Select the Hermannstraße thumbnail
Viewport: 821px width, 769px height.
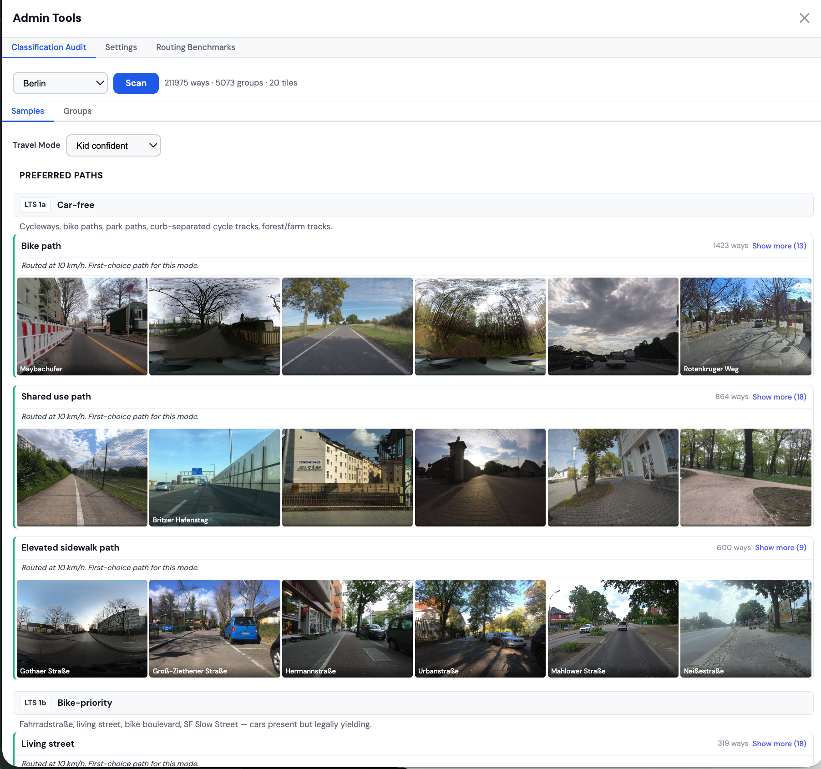click(x=347, y=628)
